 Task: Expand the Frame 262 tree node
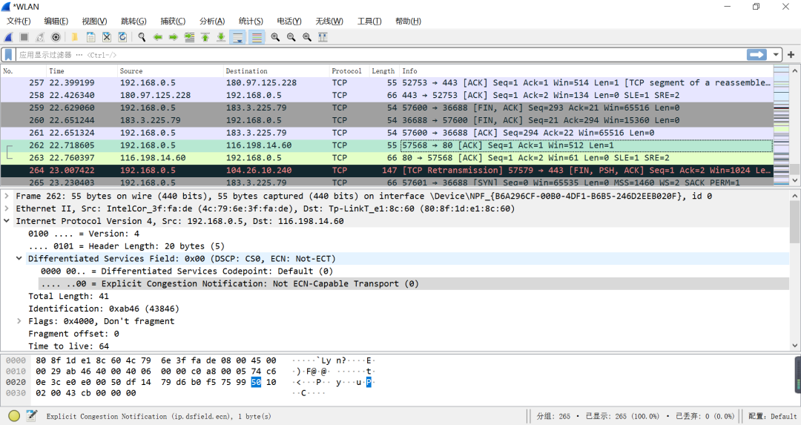[x=7, y=196]
